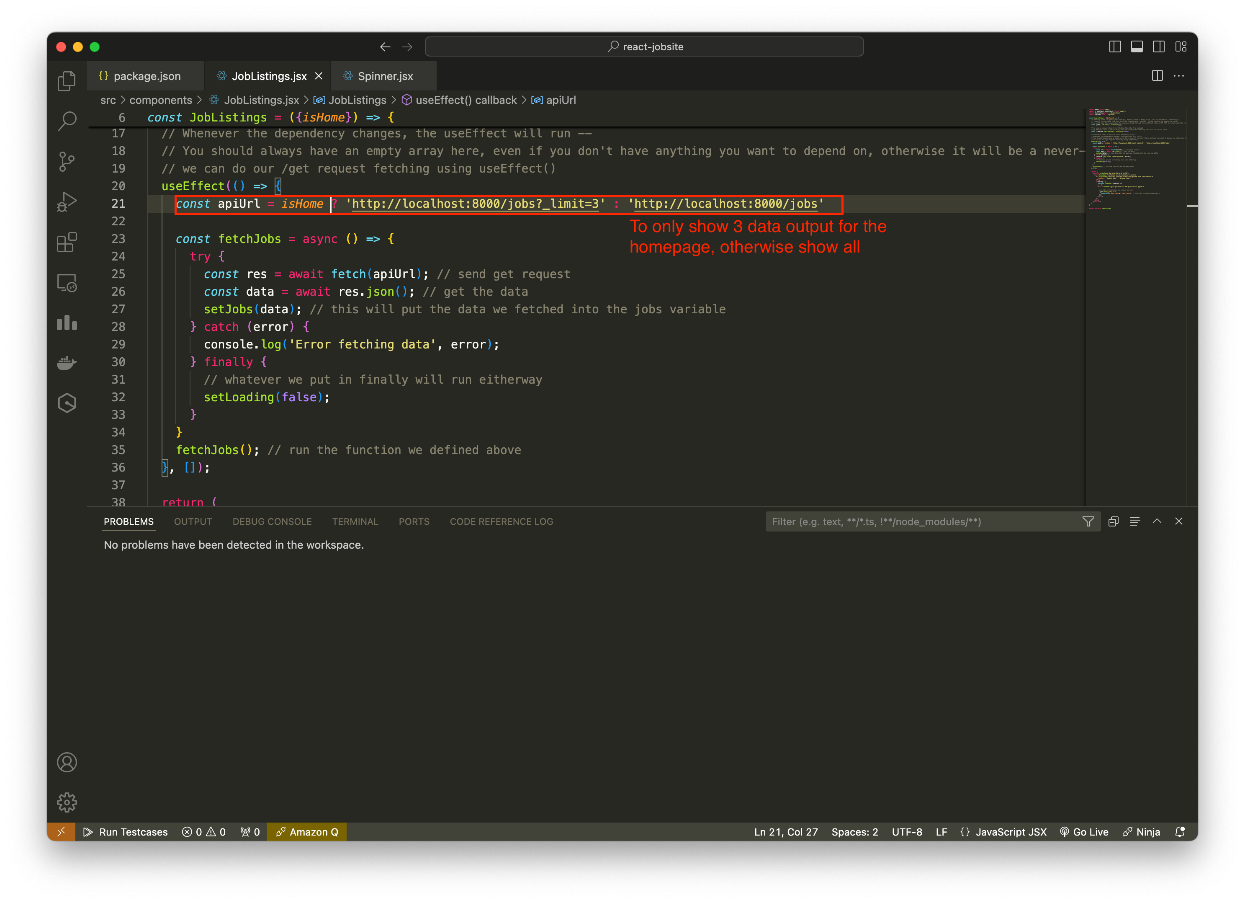Switch to the DEBUG CONSOLE panel tab
The image size is (1245, 903).
coord(272,521)
